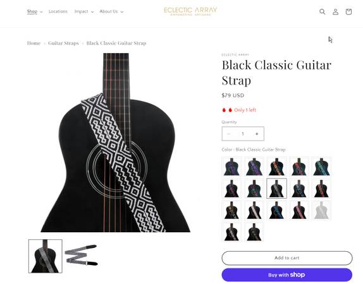This screenshot has width=363, height=284.
Task: Decrease quantity with the minus button
Action: [x=229, y=134]
